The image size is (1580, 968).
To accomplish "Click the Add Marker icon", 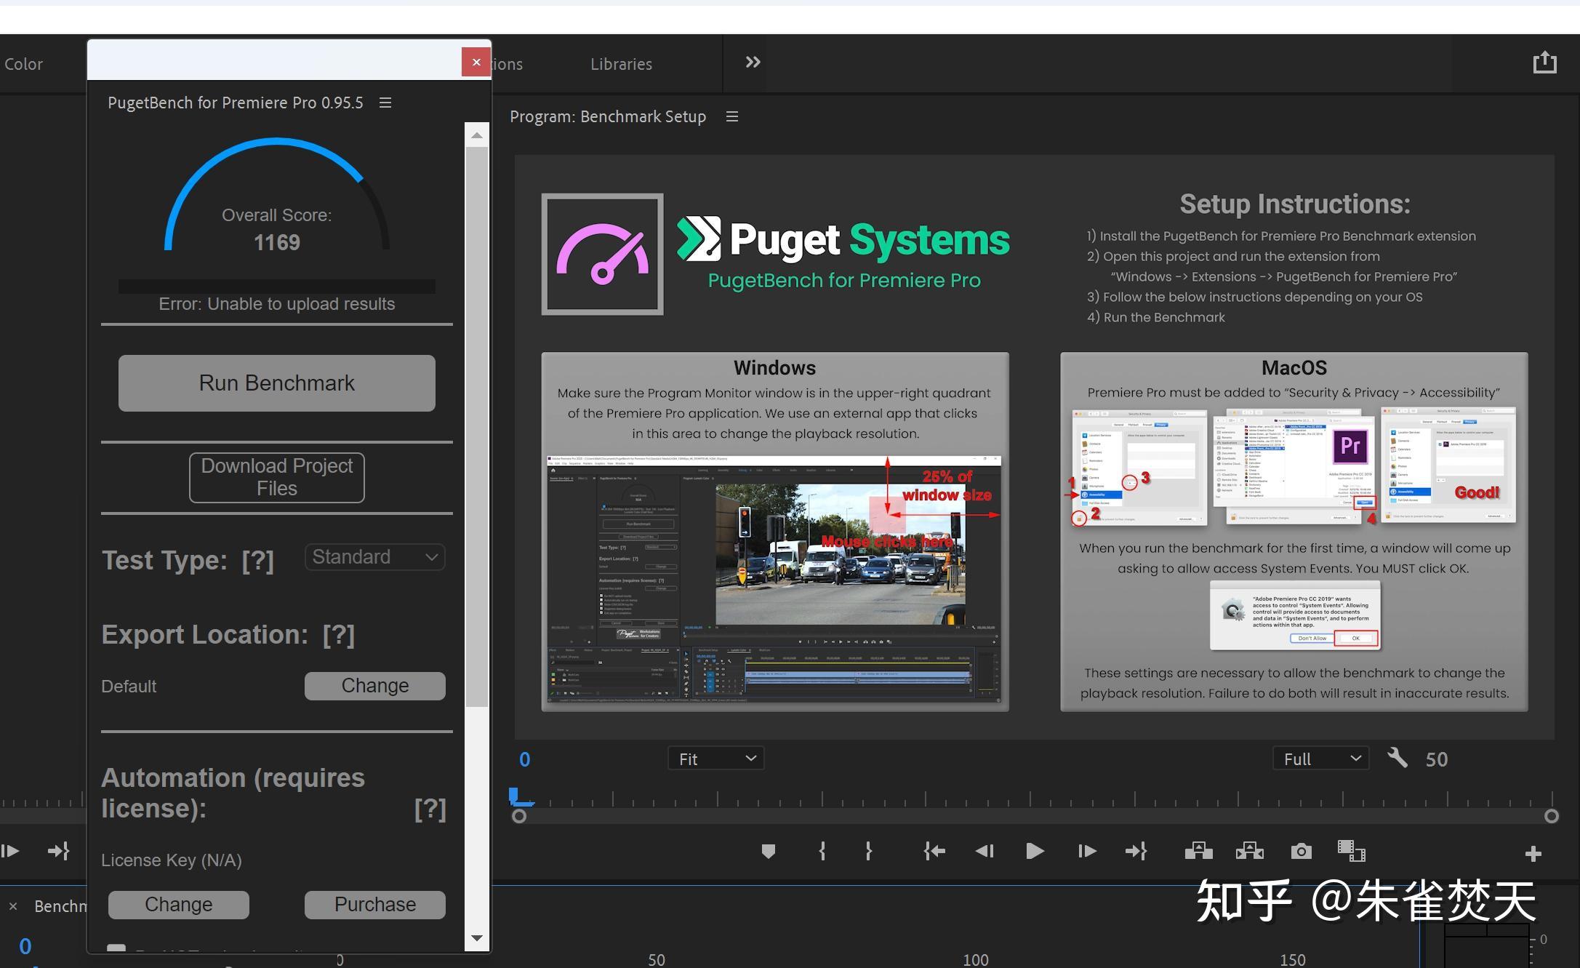I will pyautogui.click(x=768, y=851).
